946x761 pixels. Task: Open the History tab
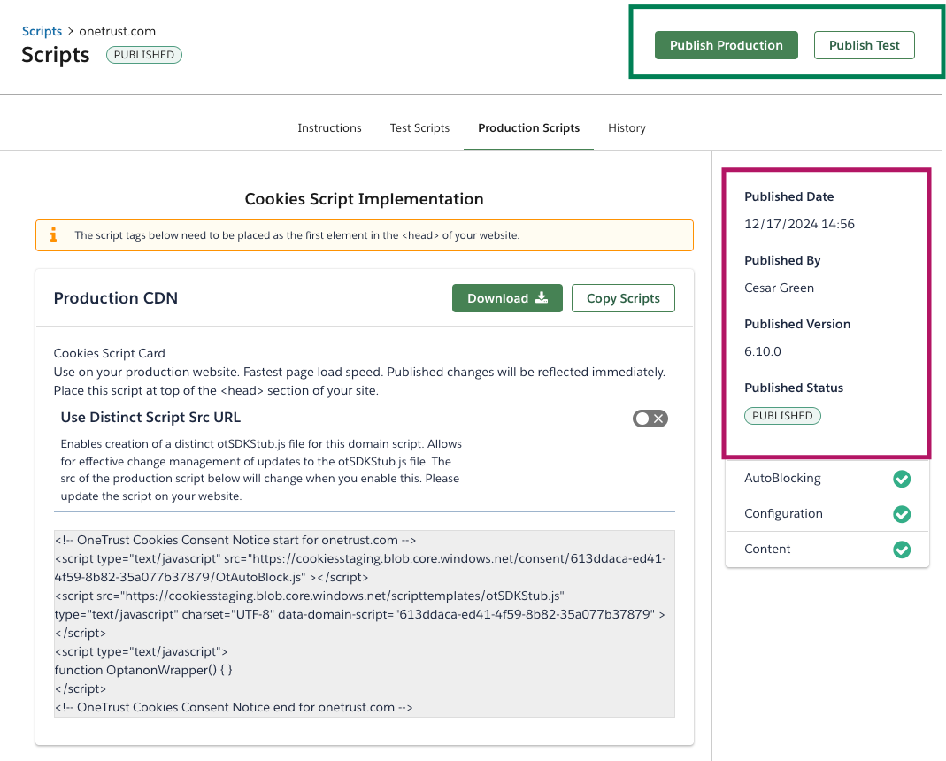point(627,128)
